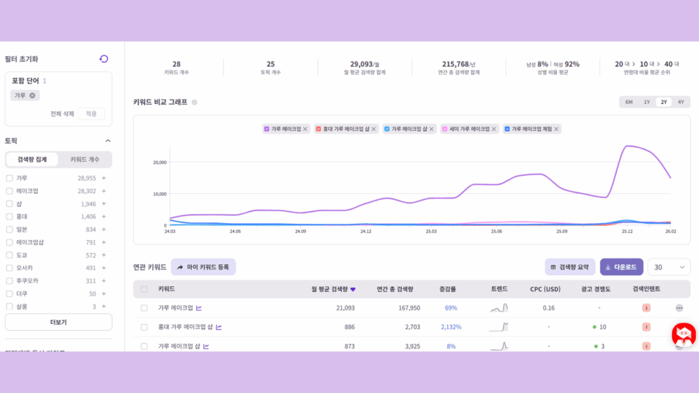
Task: Click the info icon beside 키워드 비교 그래프
Action: pos(195,102)
